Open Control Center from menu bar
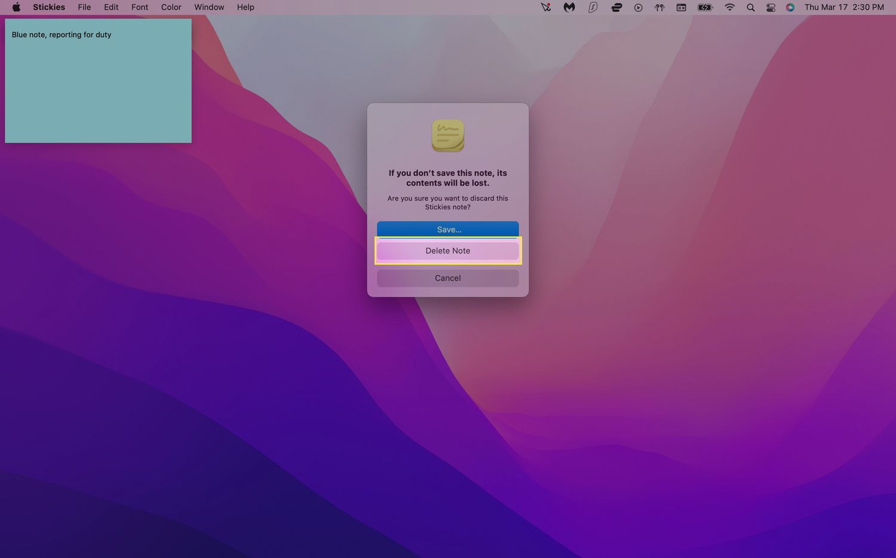896x558 pixels. (x=771, y=7)
